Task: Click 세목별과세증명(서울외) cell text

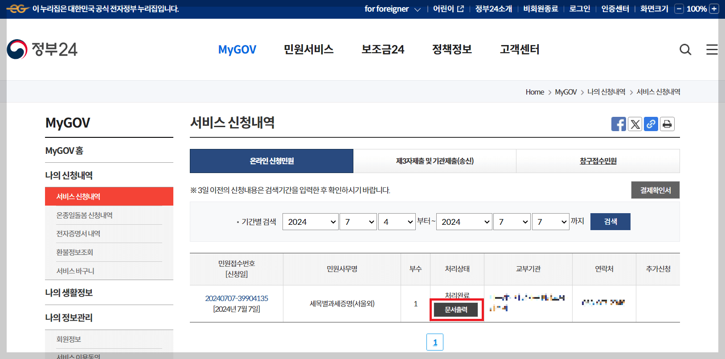Action: coord(342,304)
